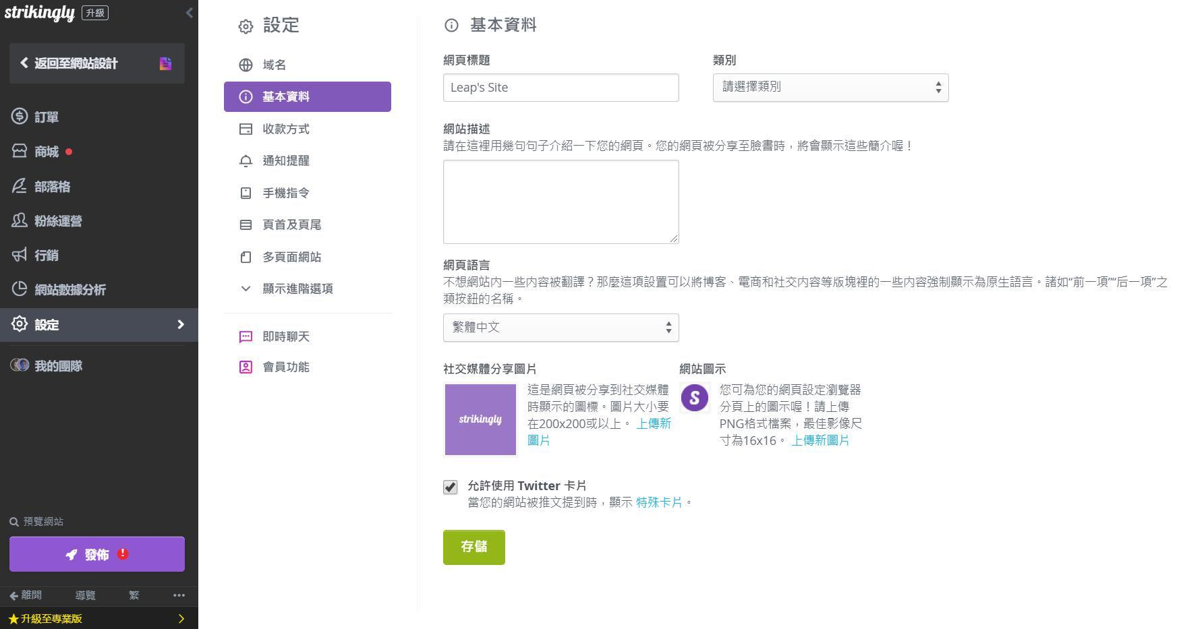This screenshot has width=1177, height=629.
Task: Open the 粉絲運營 fans icon
Action: tap(20, 221)
